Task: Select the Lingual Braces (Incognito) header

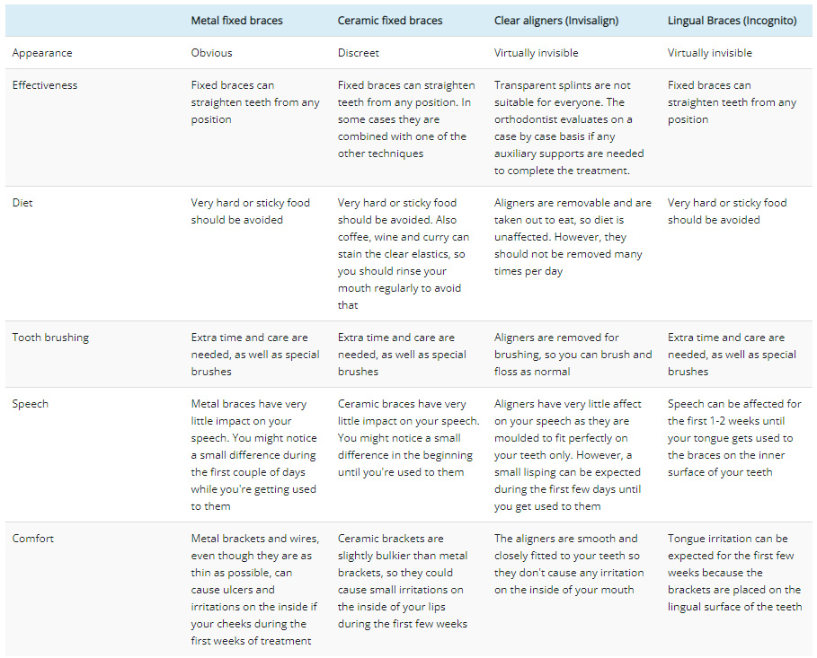Action: (733, 21)
